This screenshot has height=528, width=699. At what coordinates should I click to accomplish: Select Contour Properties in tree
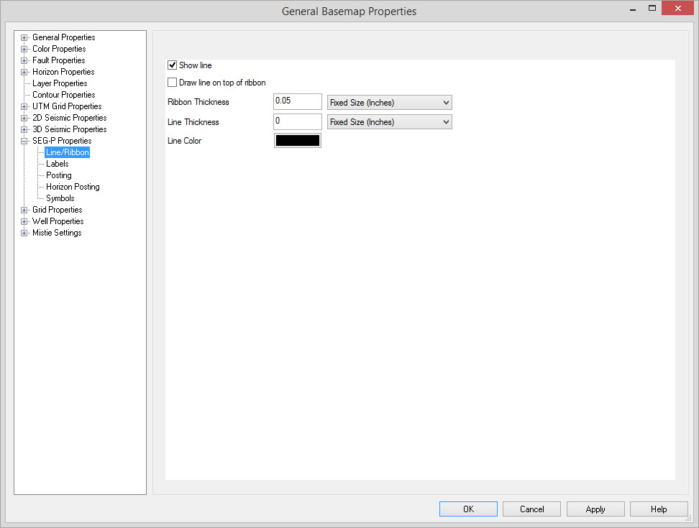tap(63, 95)
